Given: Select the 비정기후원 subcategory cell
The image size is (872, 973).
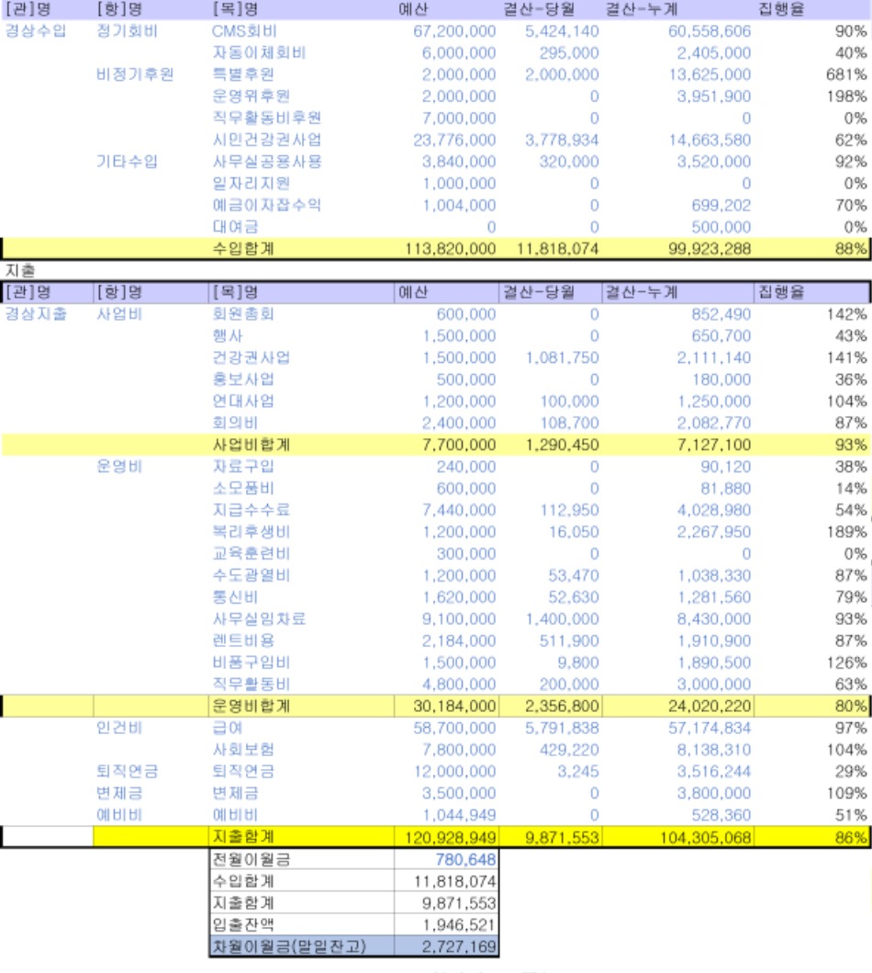Looking at the screenshot, I should coord(135,74).
